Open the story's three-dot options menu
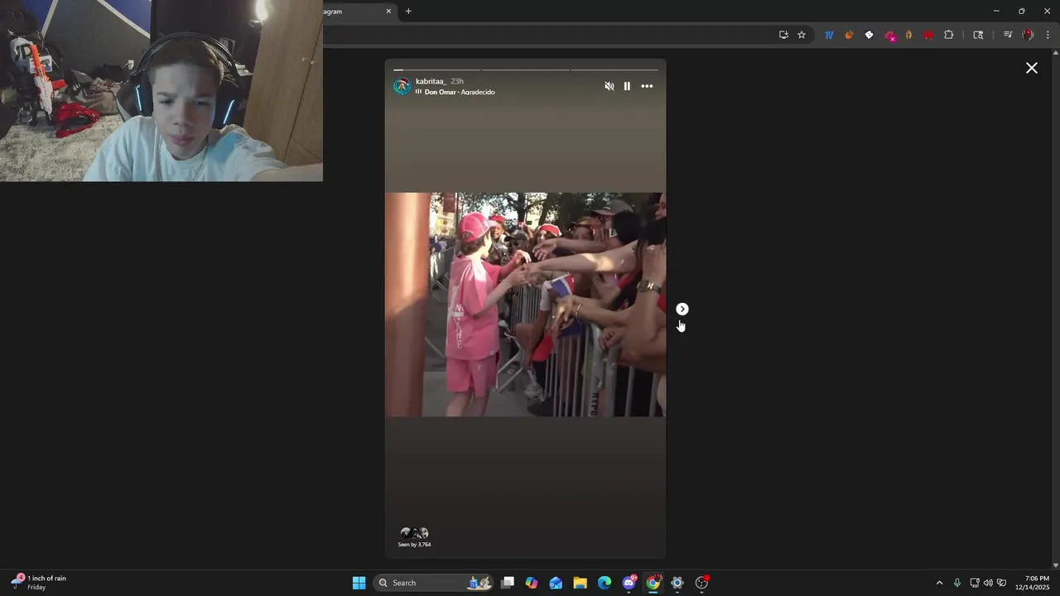This screenshot has height=596, width=1060. [647, 86]
